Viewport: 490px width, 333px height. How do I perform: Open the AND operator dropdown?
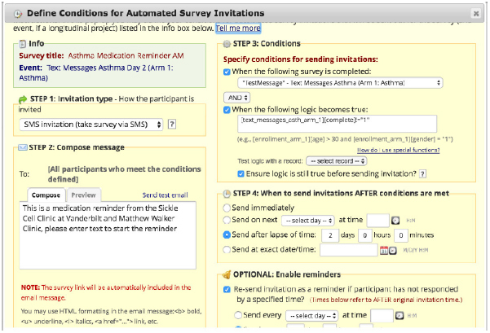coord(237,98)
